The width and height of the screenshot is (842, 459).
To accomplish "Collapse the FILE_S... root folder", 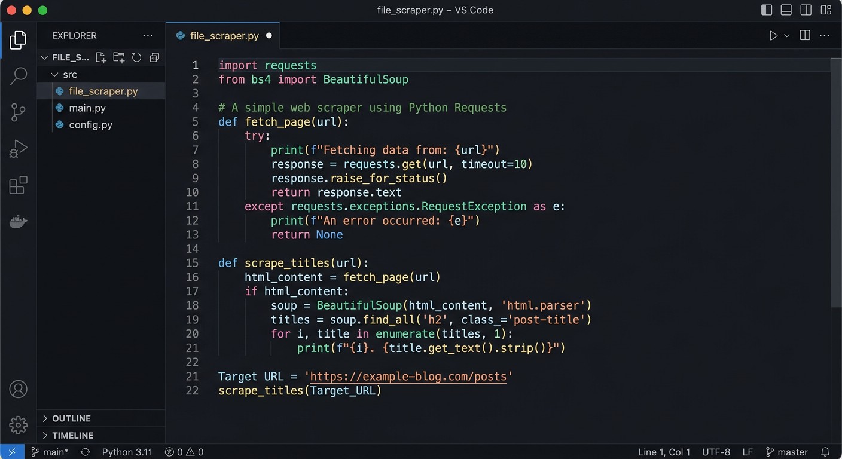I will [x=44, y=57].
